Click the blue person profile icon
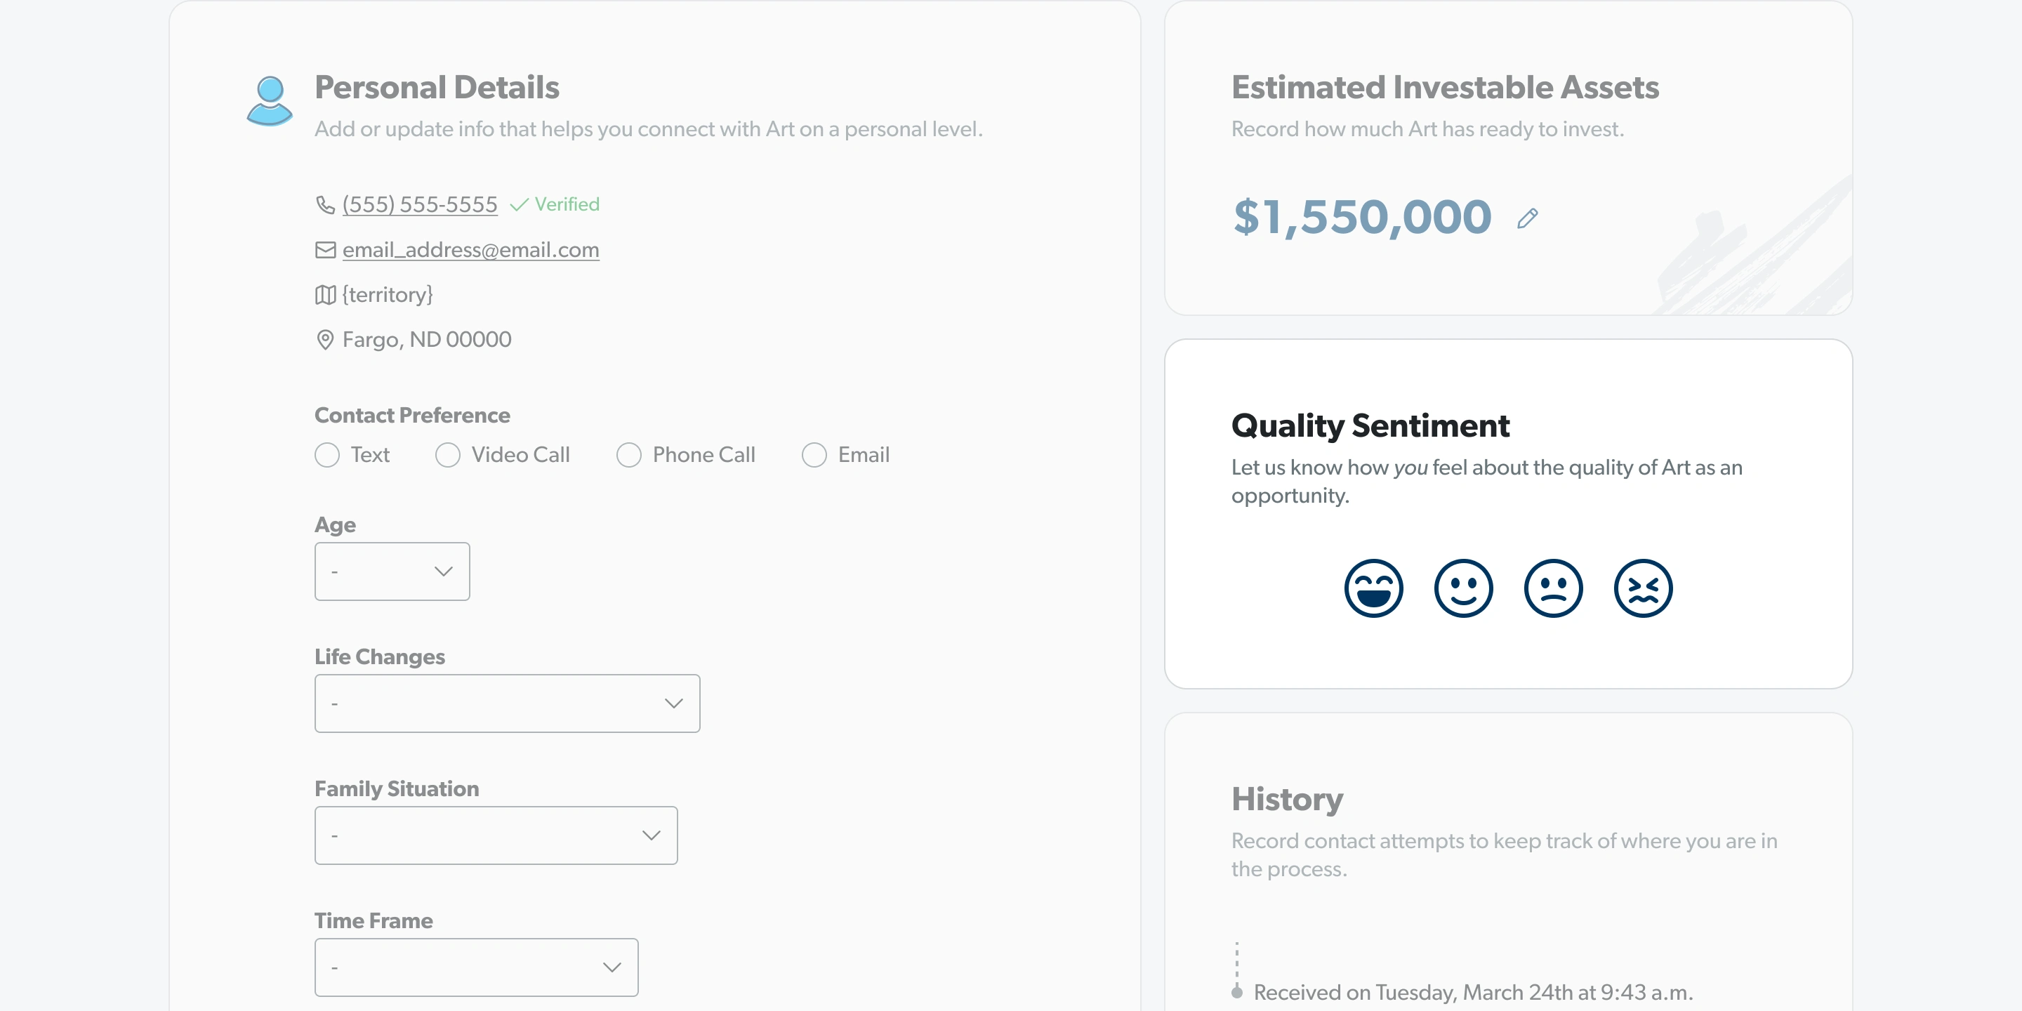2022x1011 pixels. 269,100
